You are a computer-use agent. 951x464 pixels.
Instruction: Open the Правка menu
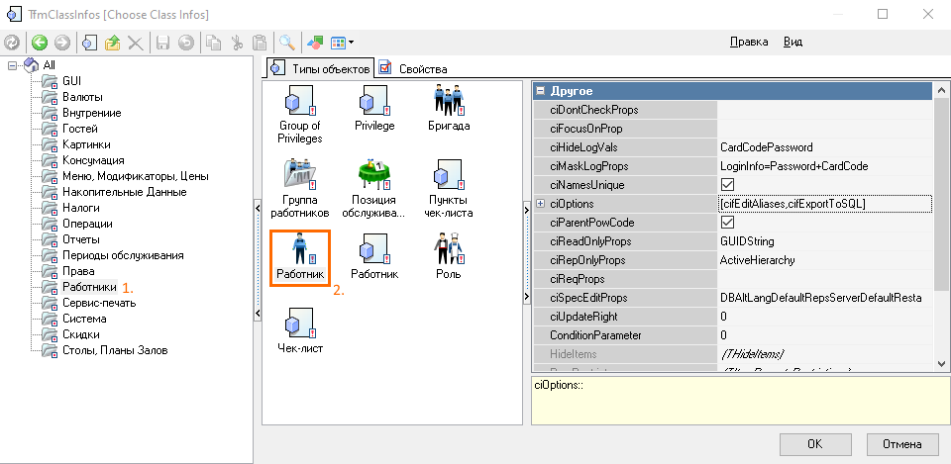coord(748,43)
